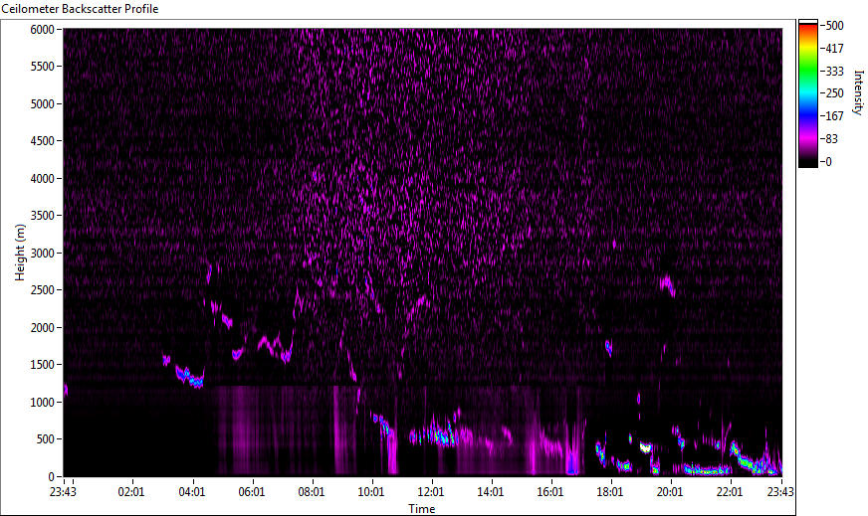Click the 08:01 time axis label

312,492
